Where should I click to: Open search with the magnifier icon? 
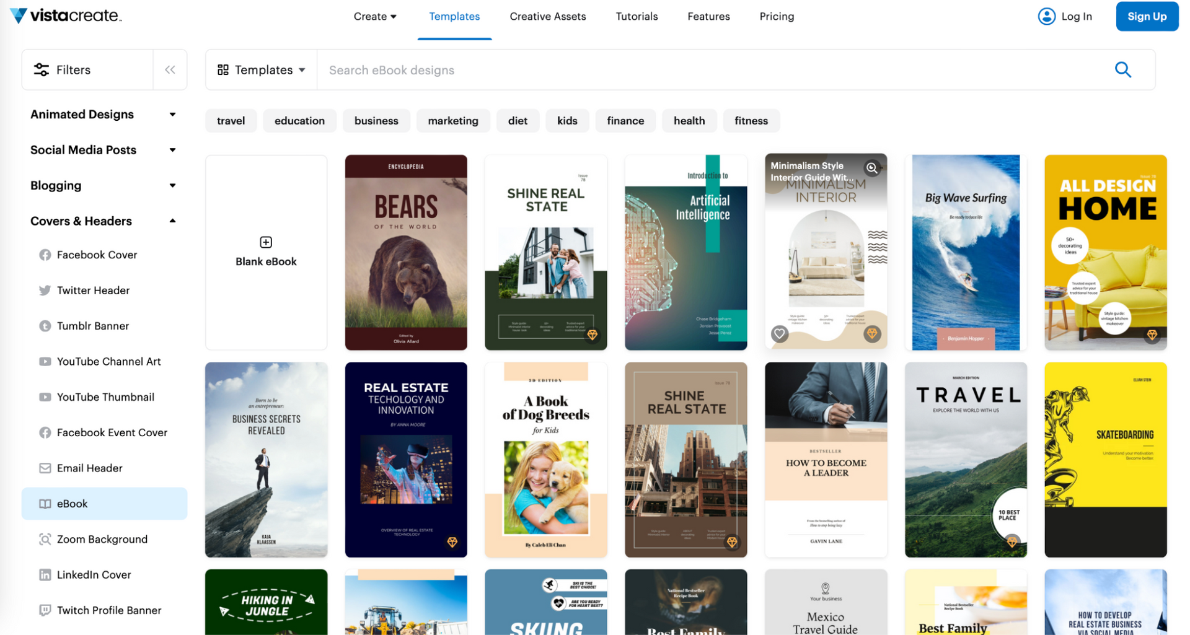click(1123, 70)
